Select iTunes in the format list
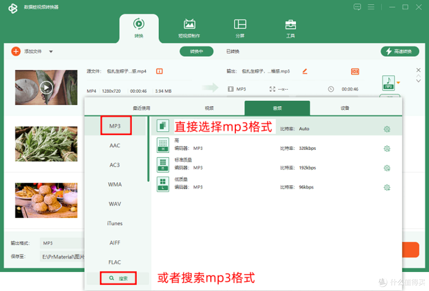Viewport: 429px width, 291px height. click(115, 223)
